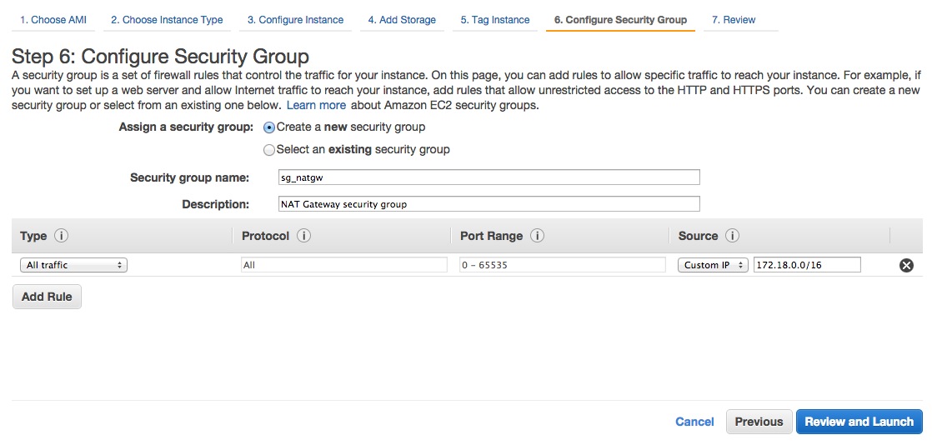
Task: Go to the Choose AMI step
Action: pos(53,20)
